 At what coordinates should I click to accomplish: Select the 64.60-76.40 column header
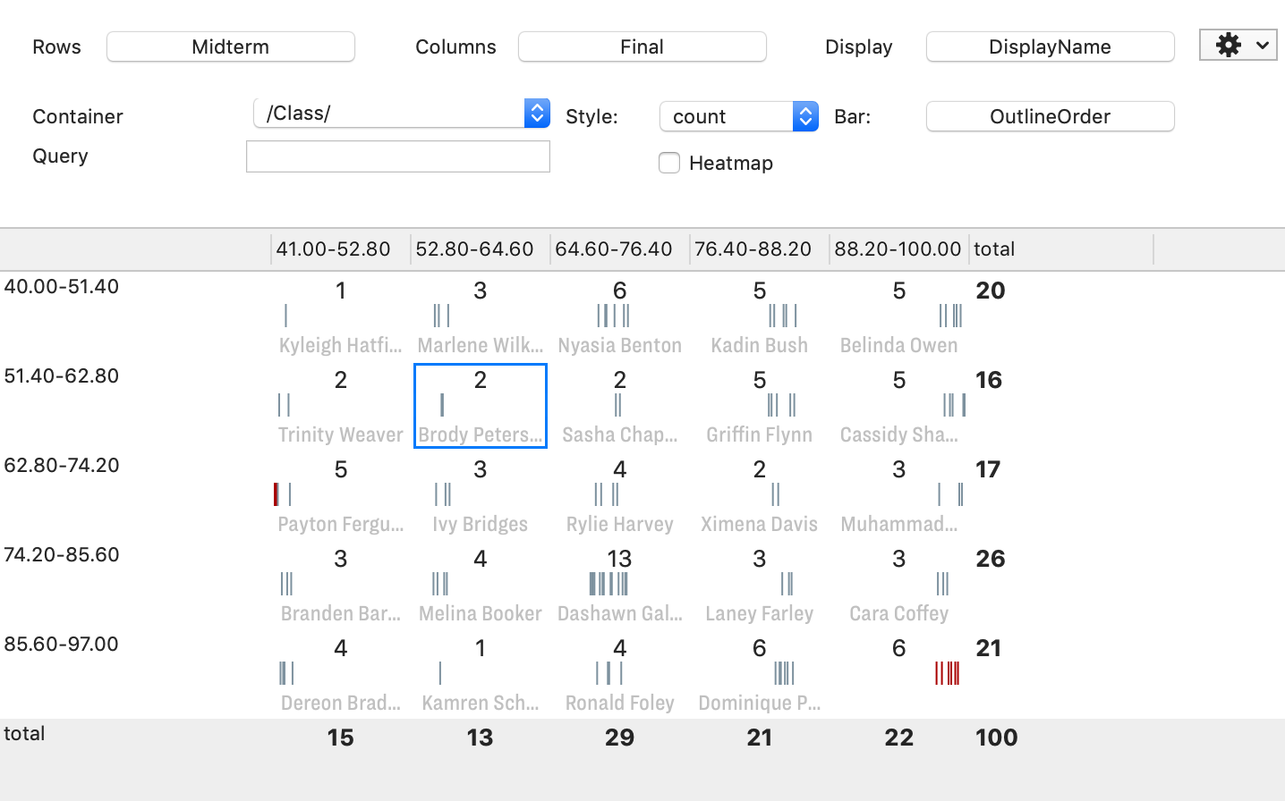point(614,249)
